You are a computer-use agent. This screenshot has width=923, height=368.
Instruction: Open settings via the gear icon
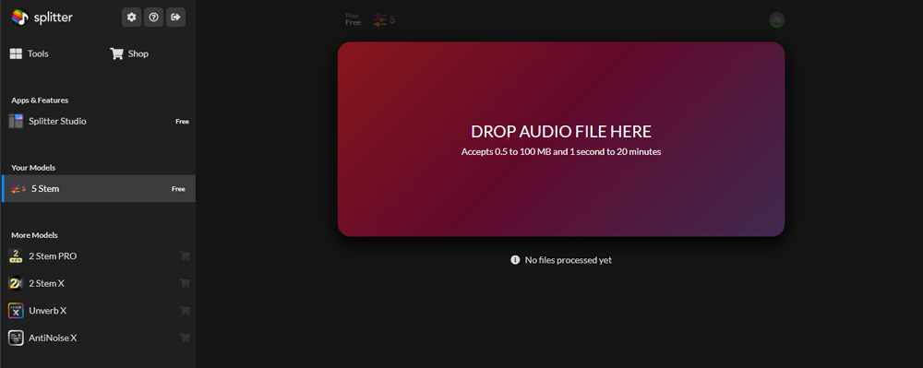click(131, 18)
